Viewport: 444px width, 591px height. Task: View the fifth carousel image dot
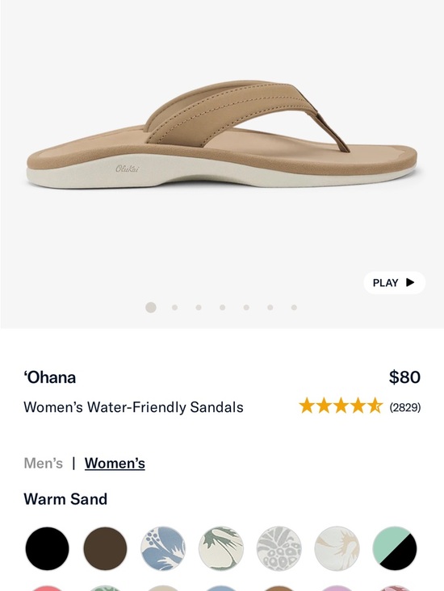coord(246,307)
